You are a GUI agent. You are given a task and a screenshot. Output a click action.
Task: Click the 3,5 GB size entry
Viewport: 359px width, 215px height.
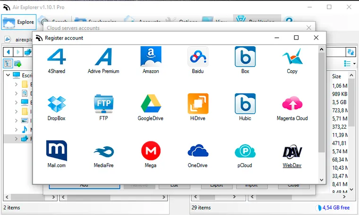point(339,102)
